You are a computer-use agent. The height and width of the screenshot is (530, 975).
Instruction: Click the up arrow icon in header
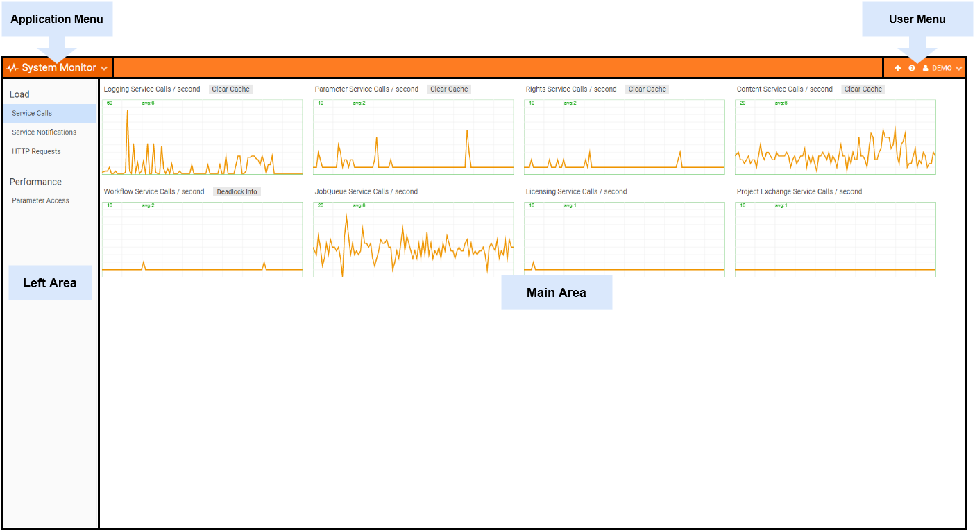coord(897,68)
